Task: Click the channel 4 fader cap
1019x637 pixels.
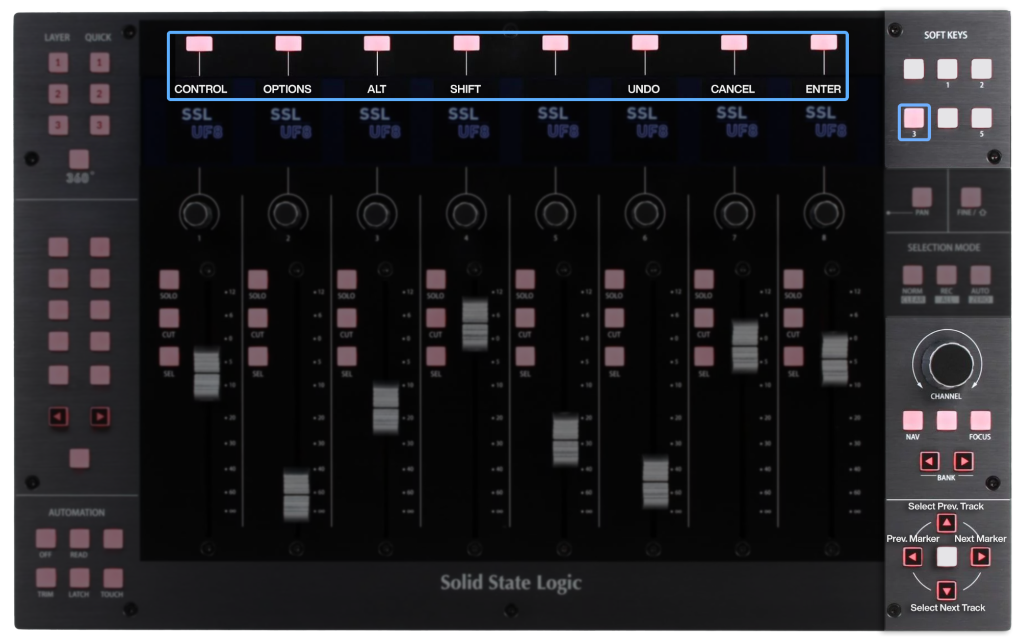Action: click(475, 324)
